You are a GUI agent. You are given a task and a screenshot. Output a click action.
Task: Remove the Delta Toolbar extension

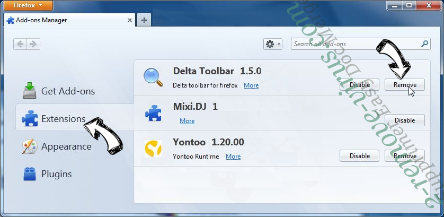405,85
